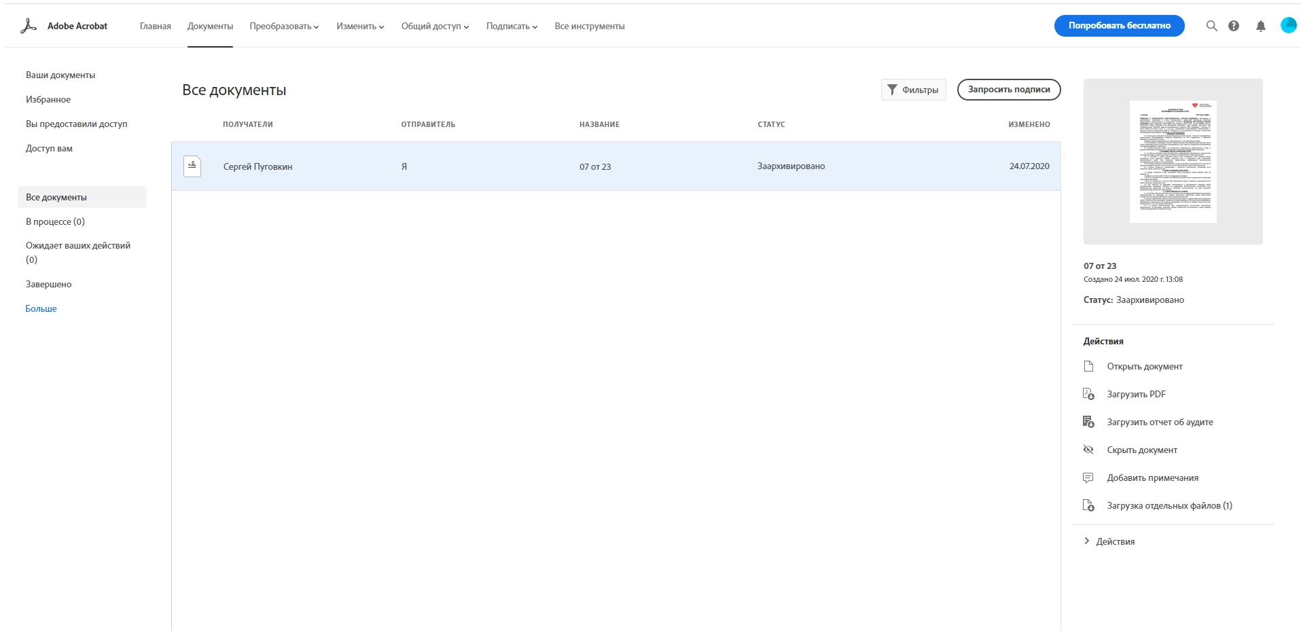Screen dimensions: 1301x631
Task: Click the Скрыть документ crossed-eye icon
Action: 1088,450
